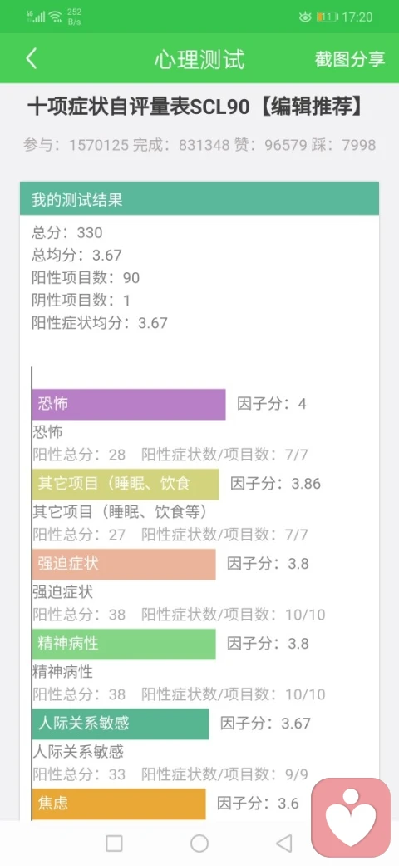Tap the 我的测试结果 section header
Viewport: 399px width, 866px height.
pyautogui.click(x=199, y=198)
